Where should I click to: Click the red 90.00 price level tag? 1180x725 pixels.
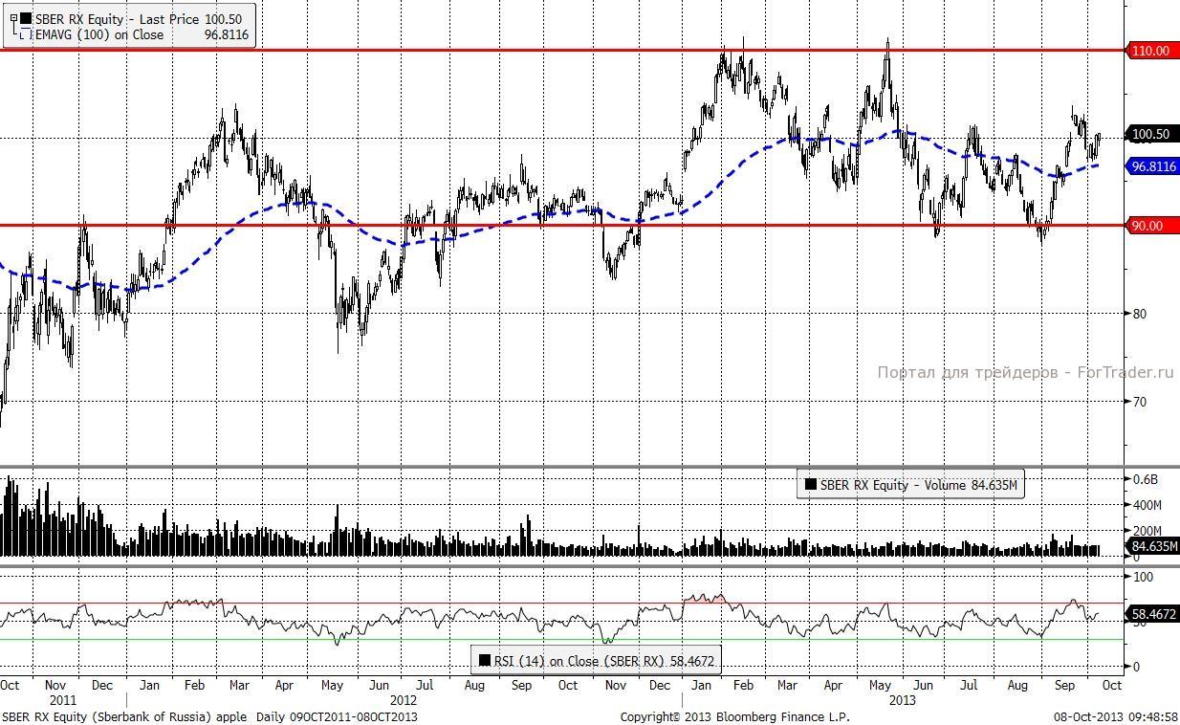pyautogui.click(x=1147, y=226)
